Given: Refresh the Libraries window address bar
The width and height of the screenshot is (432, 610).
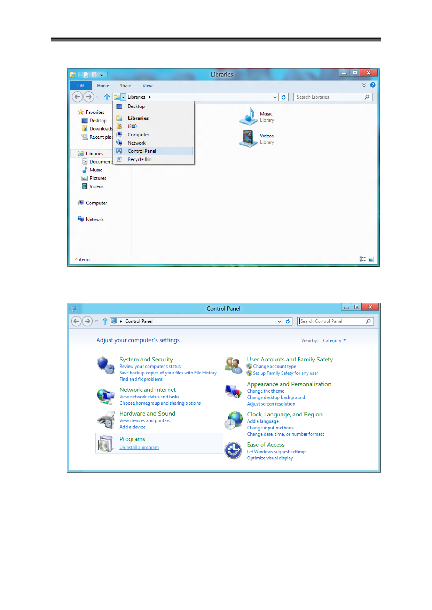Looking at the screenshot, I should 284,97.
